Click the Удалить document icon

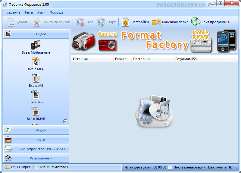[x=11, y=22]
